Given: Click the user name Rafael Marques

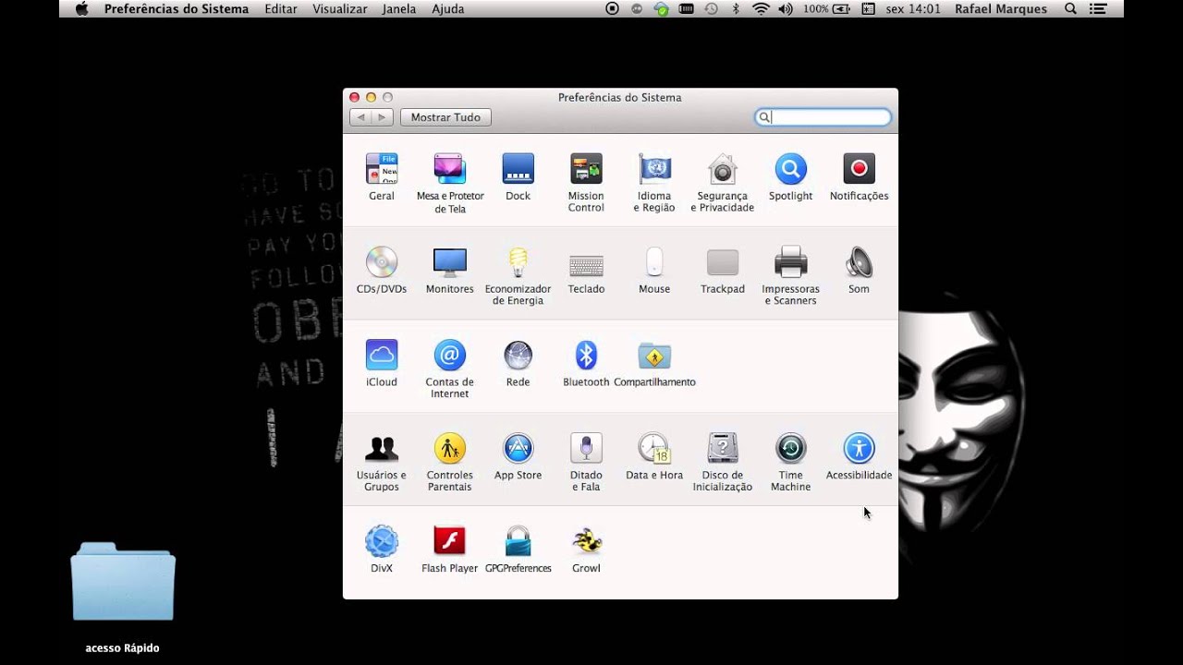Looking at the screenshot, I should tap(1001, 8).
